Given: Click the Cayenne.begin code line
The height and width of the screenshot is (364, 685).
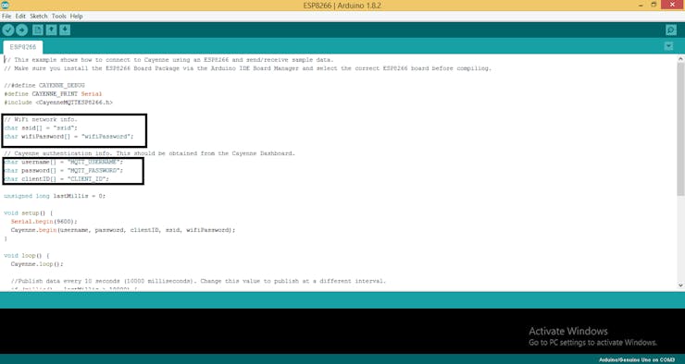Looking at the screenshot, I should tap(123, 230).
